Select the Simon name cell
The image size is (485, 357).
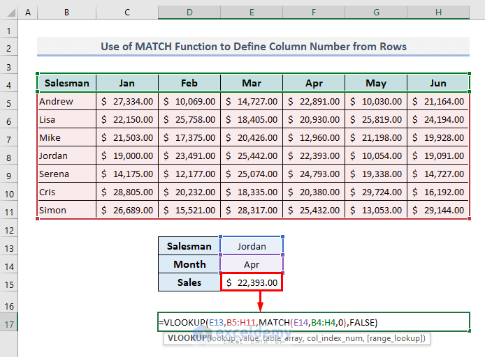pos(67,210)
